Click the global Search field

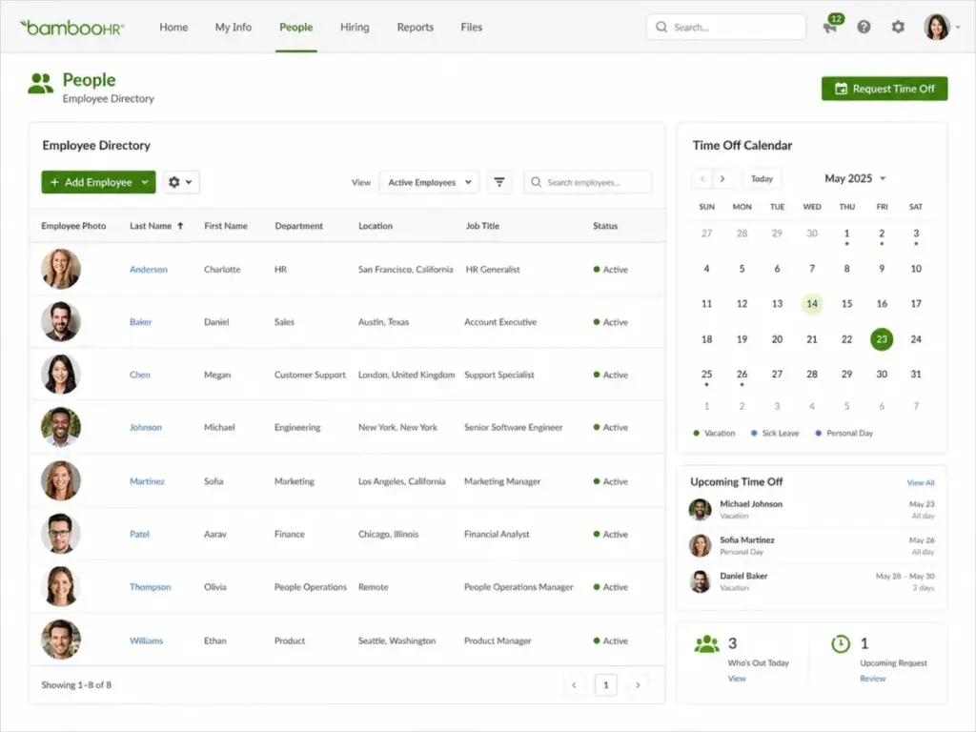(726, 28)
